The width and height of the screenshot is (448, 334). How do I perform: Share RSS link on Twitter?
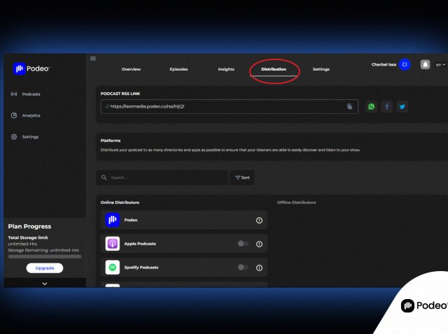(402, 107)
